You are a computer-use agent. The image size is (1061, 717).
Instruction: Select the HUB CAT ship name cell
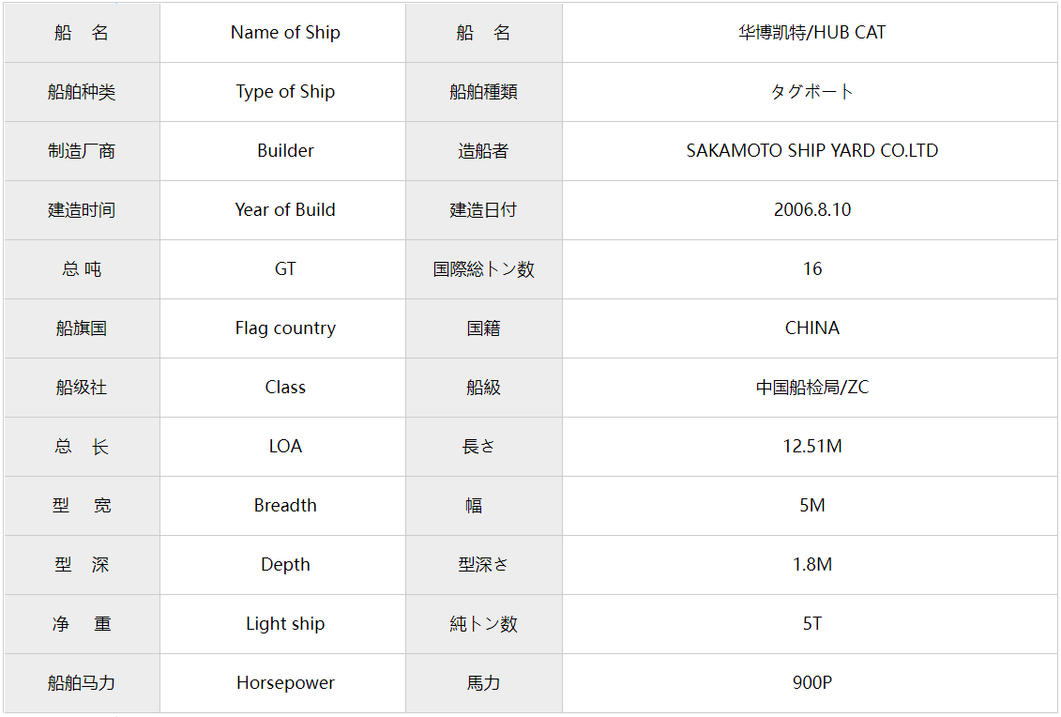[x=810, y=33]
